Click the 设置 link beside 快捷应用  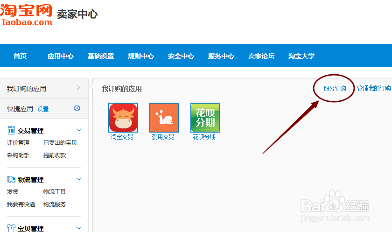click(x=43, y=109)
